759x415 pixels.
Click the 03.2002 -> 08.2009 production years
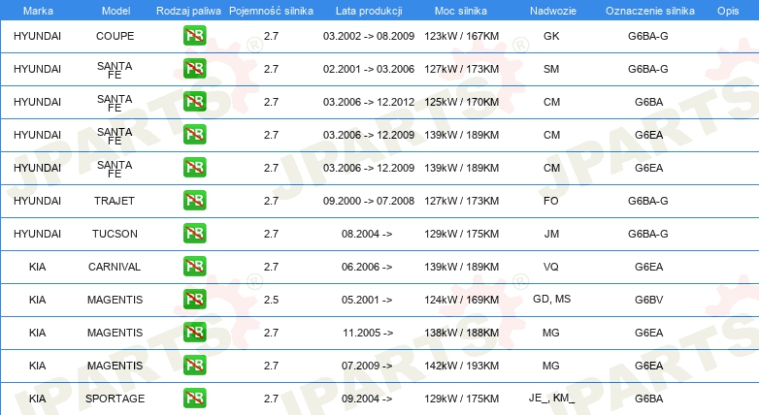(x=369, y=36)
